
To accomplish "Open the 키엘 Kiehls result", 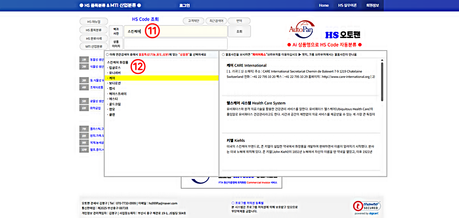I will coord(235,140).
